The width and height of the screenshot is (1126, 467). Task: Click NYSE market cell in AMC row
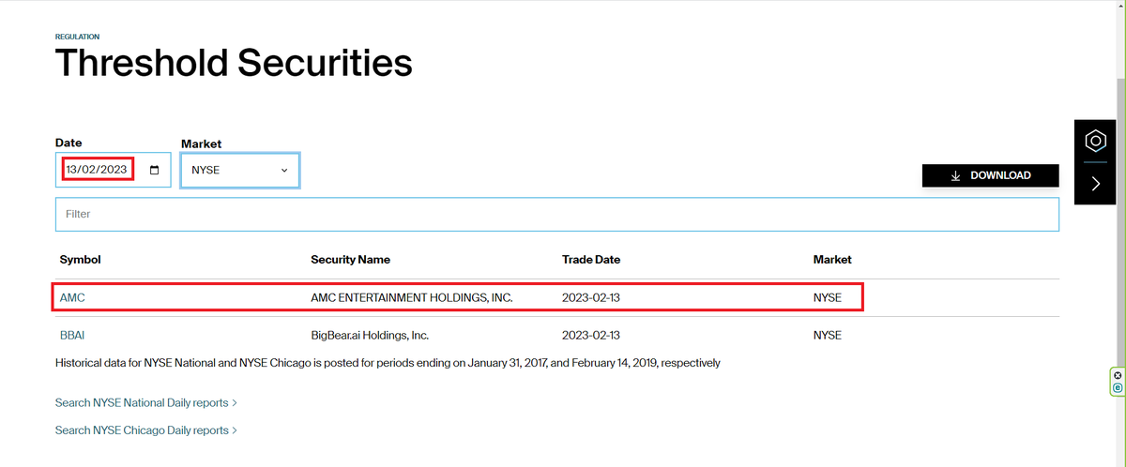[x=828, y=297]
